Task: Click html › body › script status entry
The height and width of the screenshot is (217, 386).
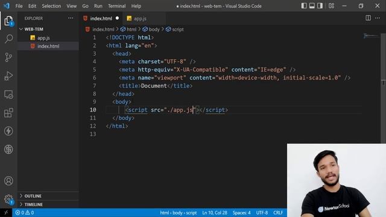Action: (x=179, y=213)
